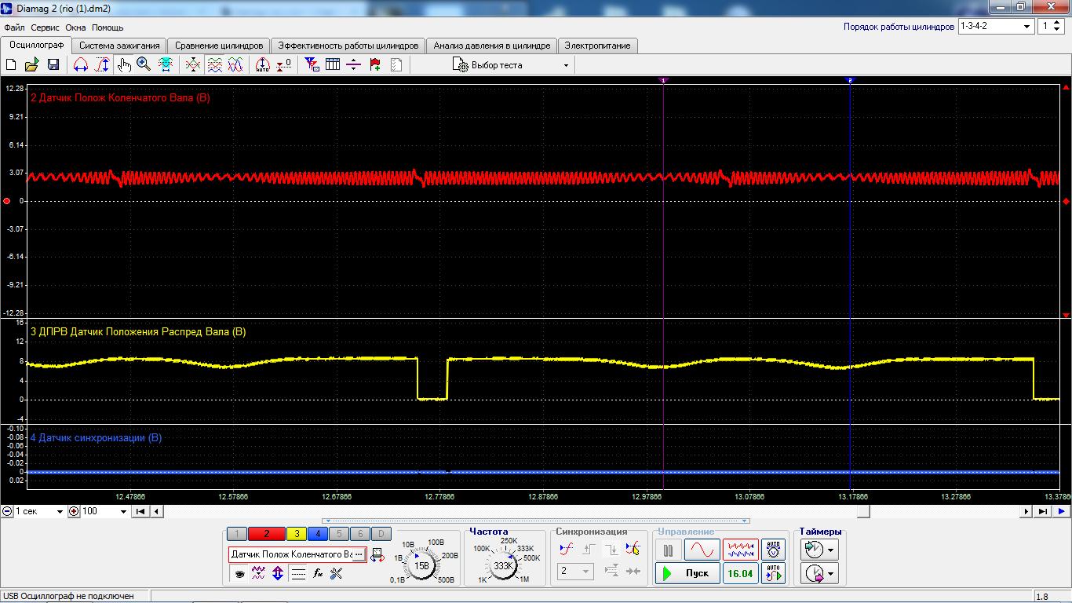Select horizontal measurement cursor tool
This screenshot has height=603, width=1072.
point(81,65)
